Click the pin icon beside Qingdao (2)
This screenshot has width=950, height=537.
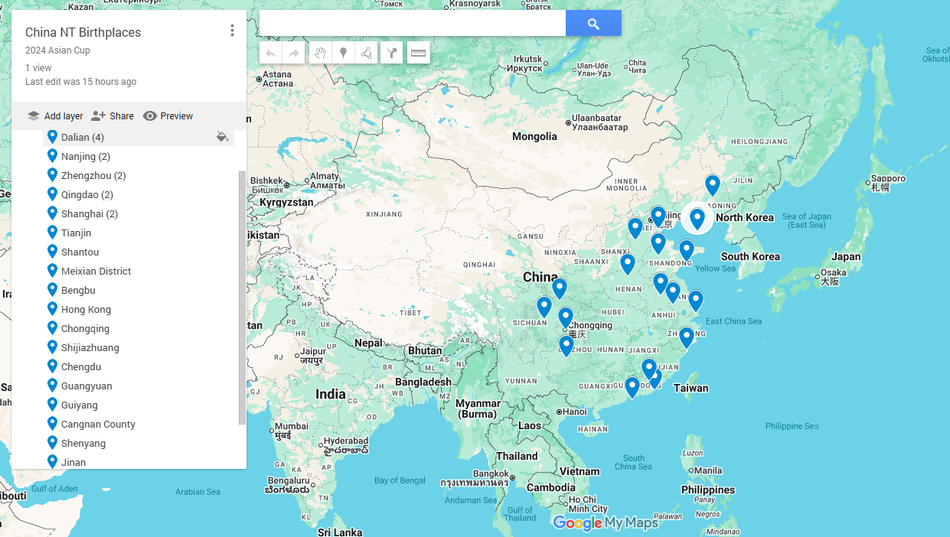(52, 194)
